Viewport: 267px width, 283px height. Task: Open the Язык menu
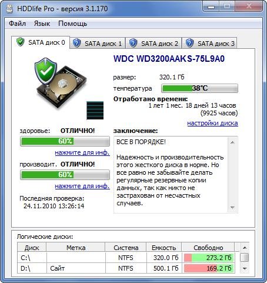(42, 24)
